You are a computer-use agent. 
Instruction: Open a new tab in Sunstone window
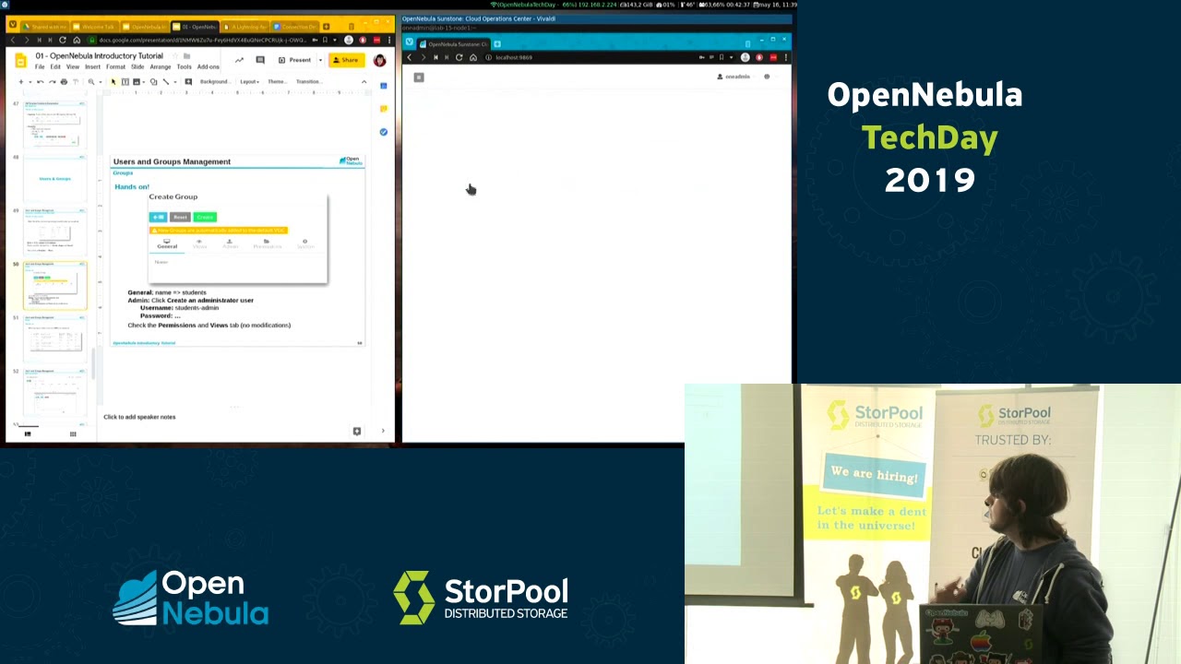click(x=497, y=44)
